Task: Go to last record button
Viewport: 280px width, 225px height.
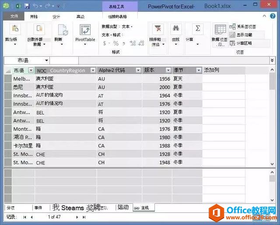Action: click(x=84, y=217)
